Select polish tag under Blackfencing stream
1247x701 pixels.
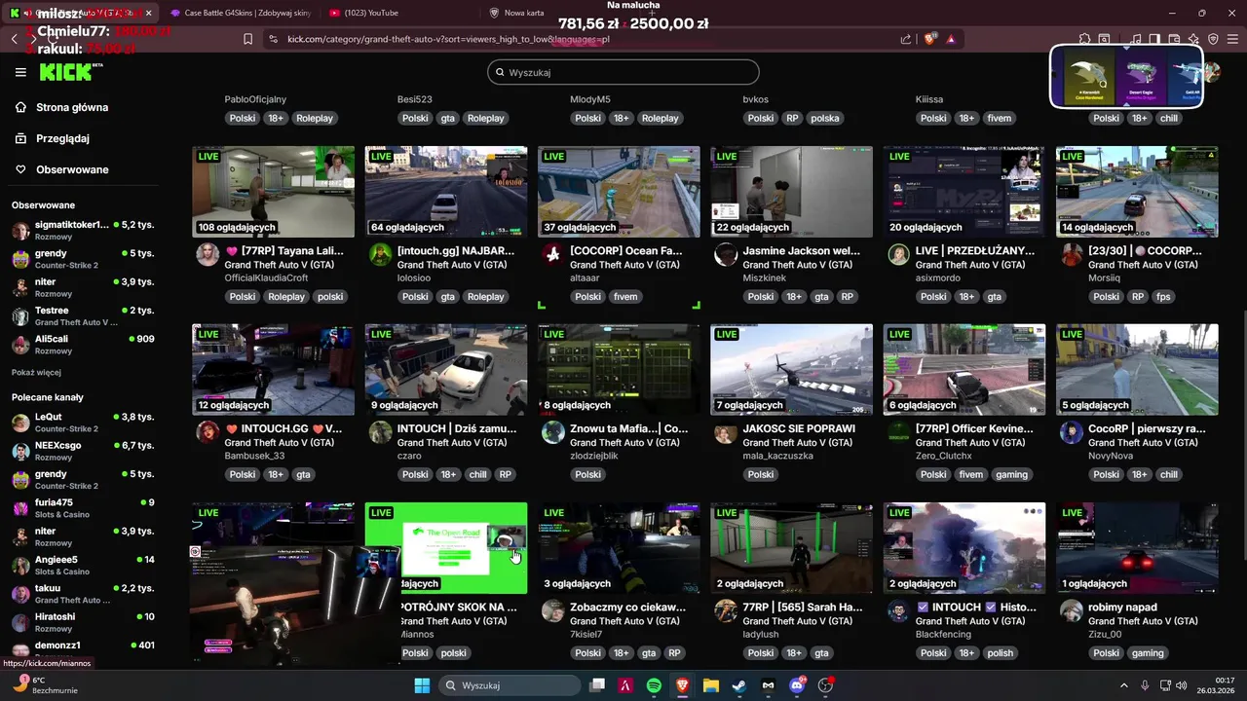coord(1001,653)
